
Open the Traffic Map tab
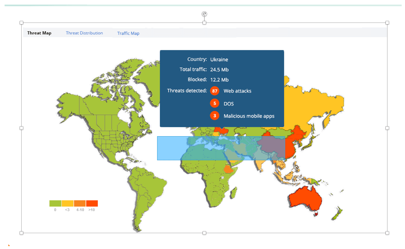coord(128,33)
